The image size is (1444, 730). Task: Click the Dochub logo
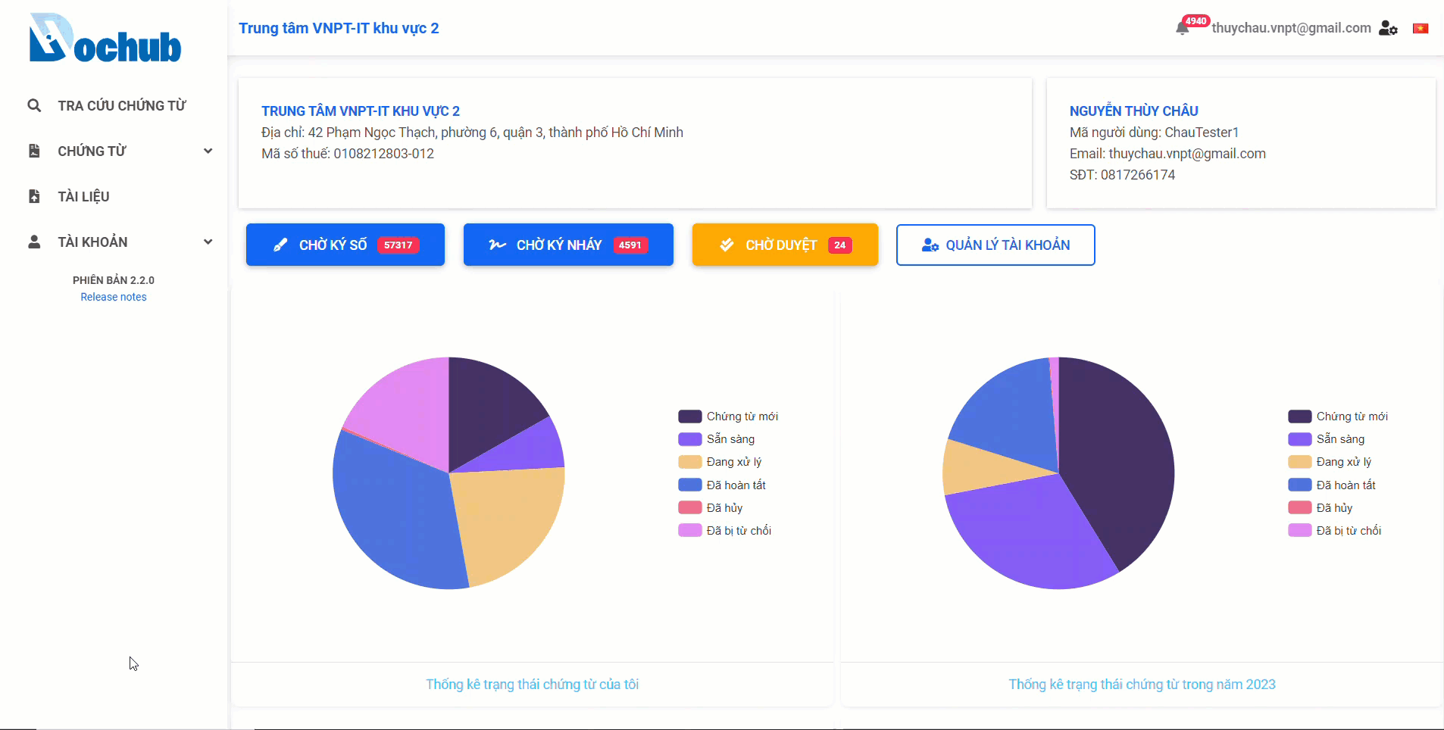click(x=105, y=38)
